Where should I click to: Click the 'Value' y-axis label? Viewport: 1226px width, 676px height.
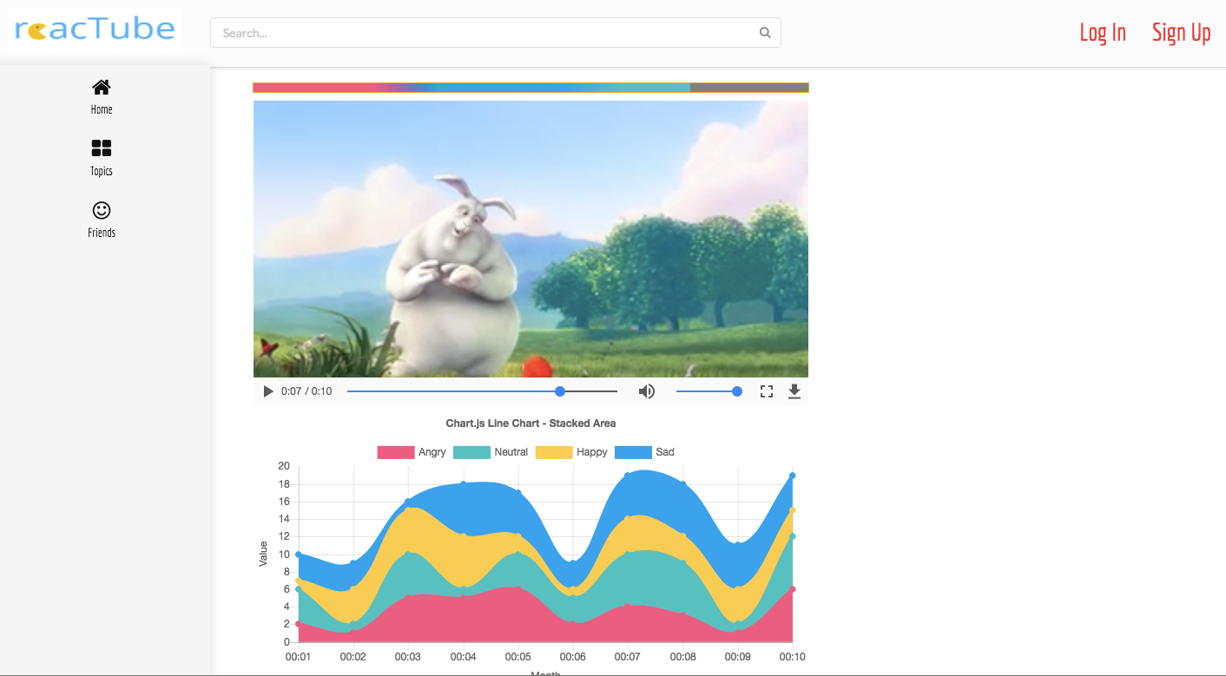(263, 554)
